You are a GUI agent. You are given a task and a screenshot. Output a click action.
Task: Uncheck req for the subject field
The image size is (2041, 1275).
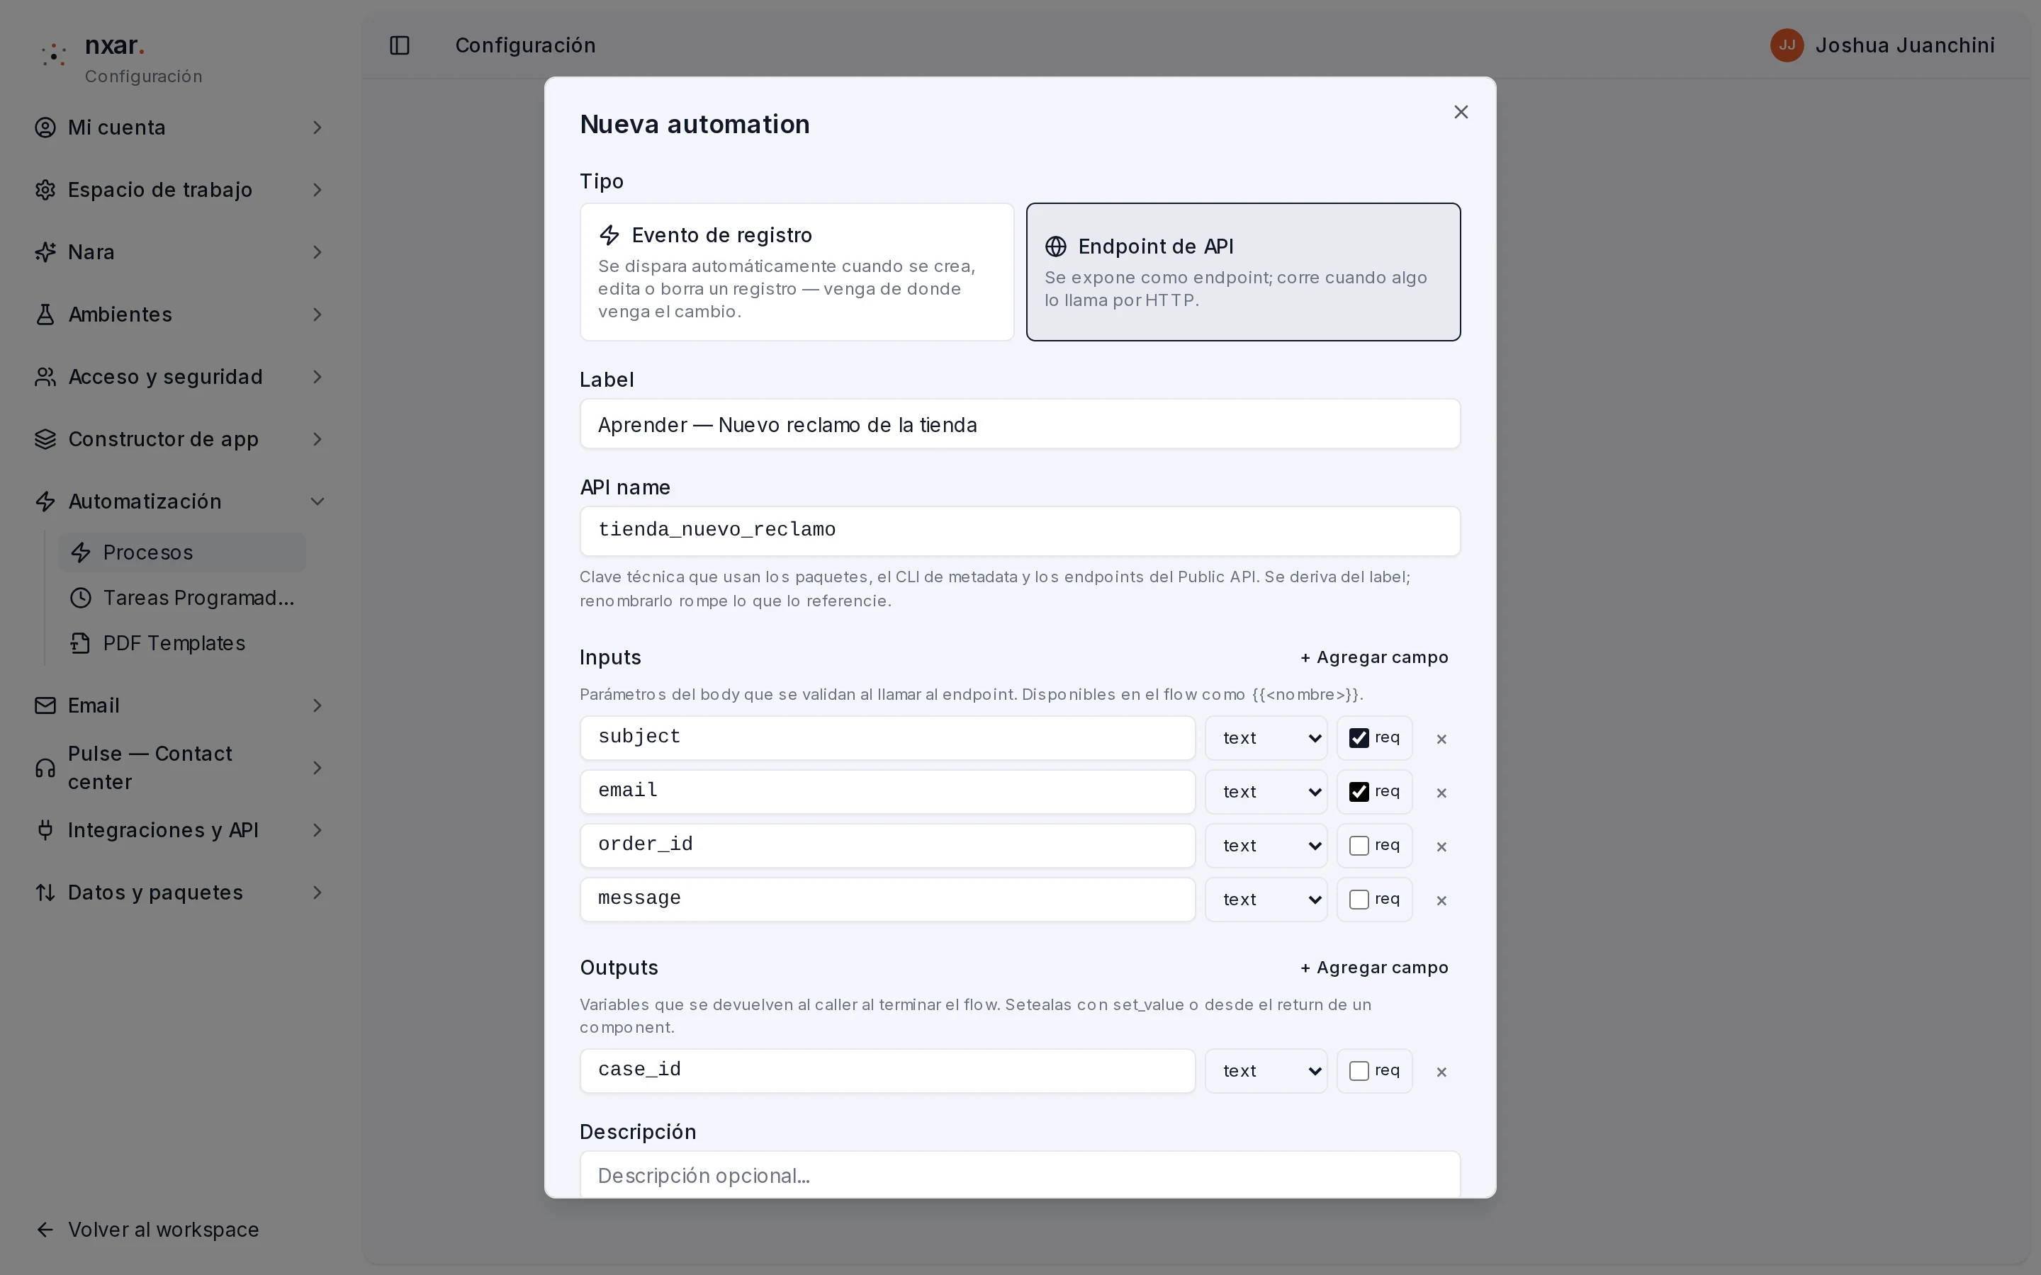(x=1359, y=739)
